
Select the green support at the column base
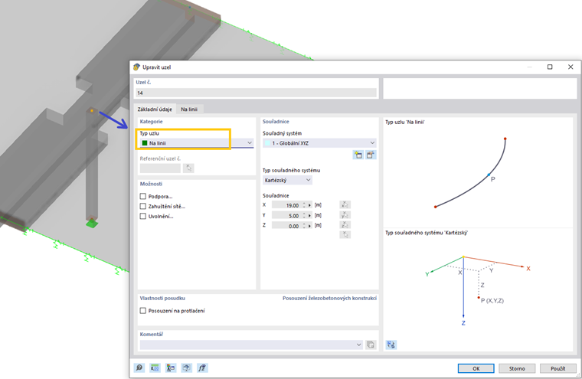(x=92, y=223)
